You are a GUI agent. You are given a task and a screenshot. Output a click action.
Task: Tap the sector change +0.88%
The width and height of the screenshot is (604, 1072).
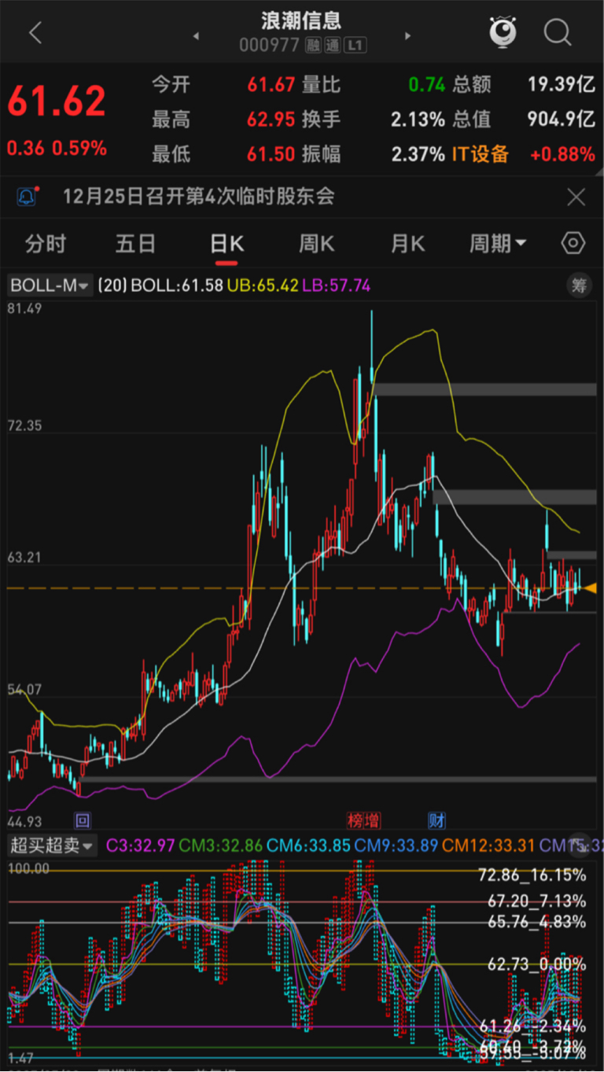[x=562, y=154]
